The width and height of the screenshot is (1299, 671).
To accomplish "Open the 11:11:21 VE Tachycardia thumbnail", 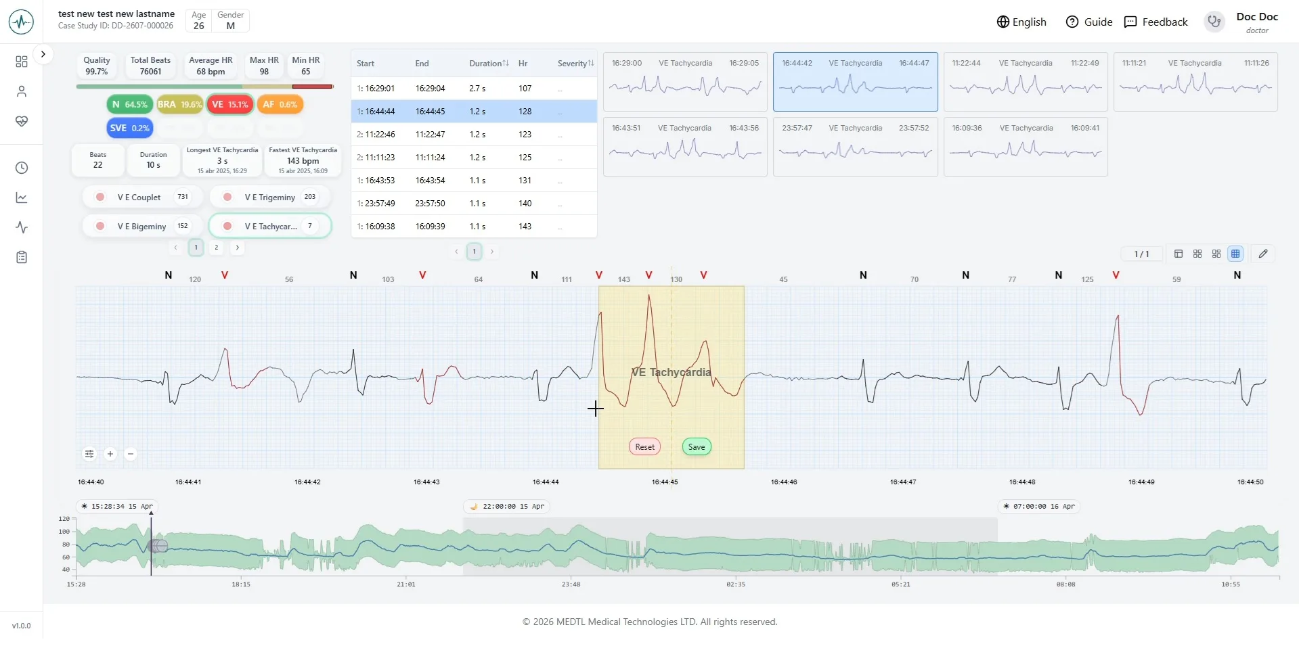I will pos(1195,82).
